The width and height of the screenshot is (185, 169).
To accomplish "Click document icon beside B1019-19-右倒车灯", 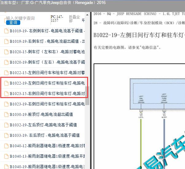I will tap(6, 41).
